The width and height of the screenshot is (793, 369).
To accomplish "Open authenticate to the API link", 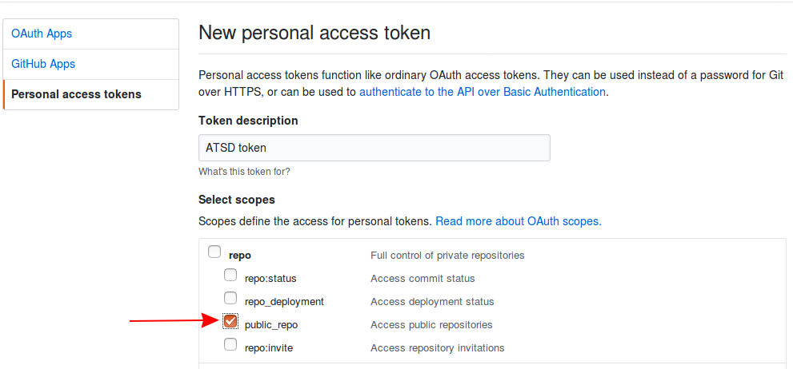I will tap(482, 92).
